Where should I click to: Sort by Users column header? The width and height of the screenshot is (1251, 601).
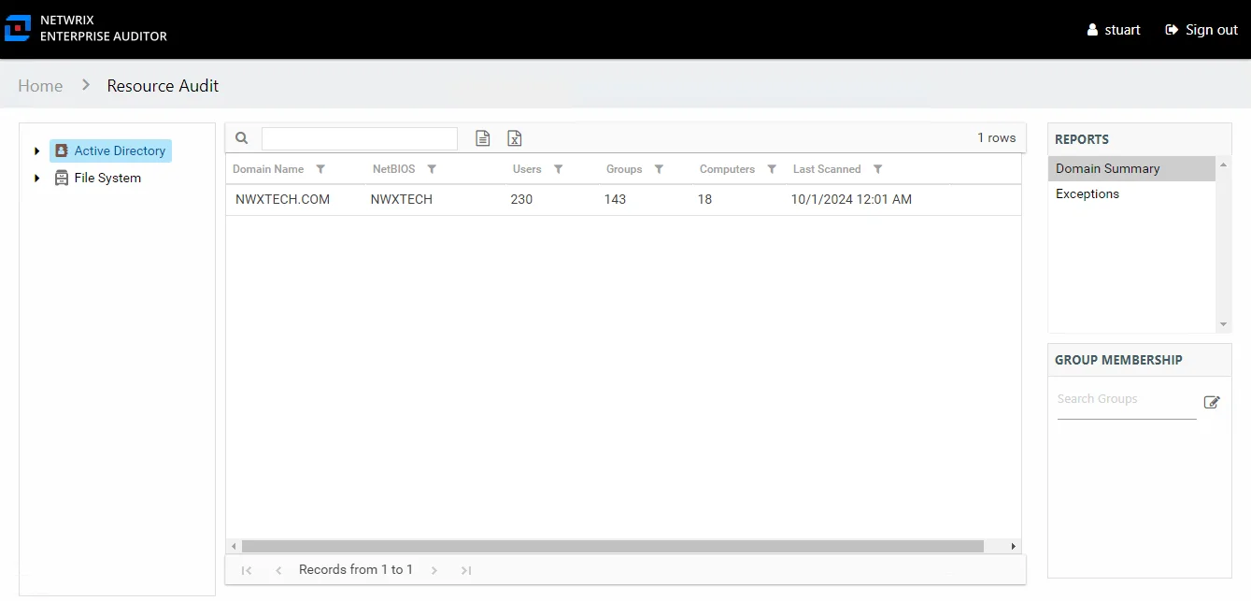(527, 169)
